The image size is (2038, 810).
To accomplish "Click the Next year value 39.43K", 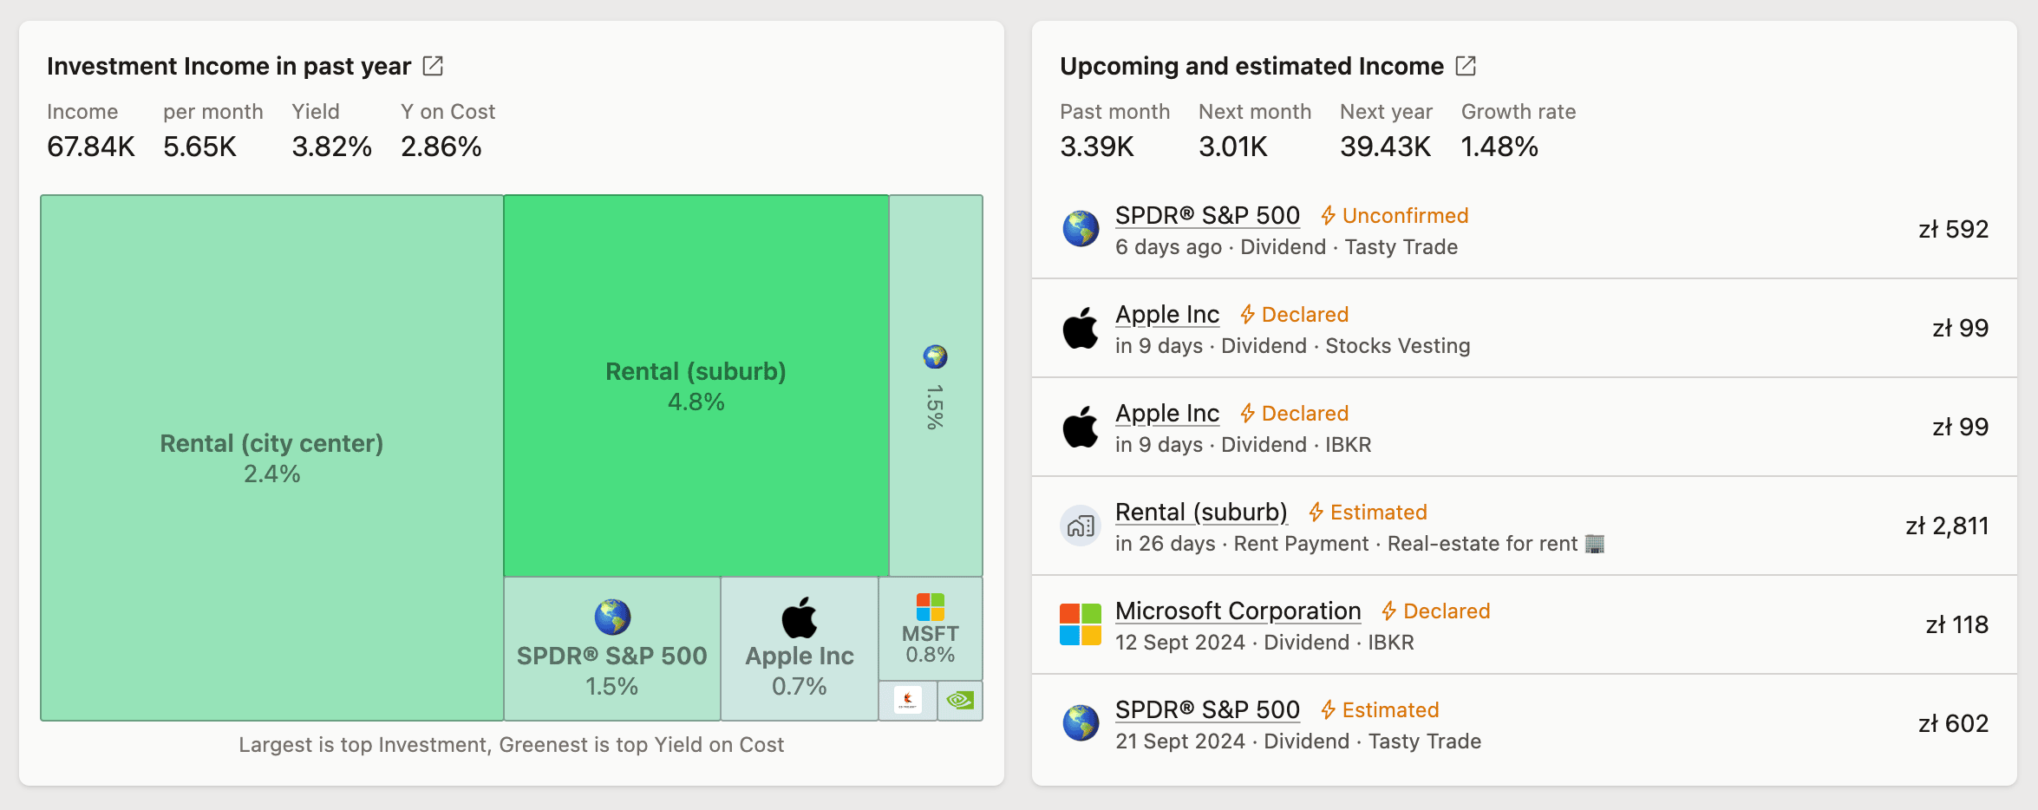I will point(1386,147).
